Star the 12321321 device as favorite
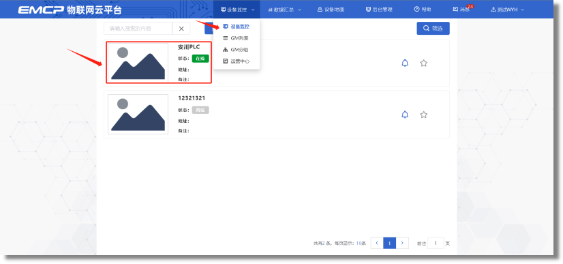 tap(424, 115)
